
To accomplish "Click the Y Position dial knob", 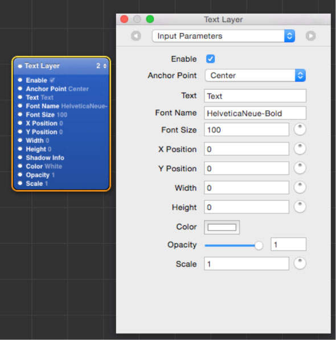I will click(300, 168).
